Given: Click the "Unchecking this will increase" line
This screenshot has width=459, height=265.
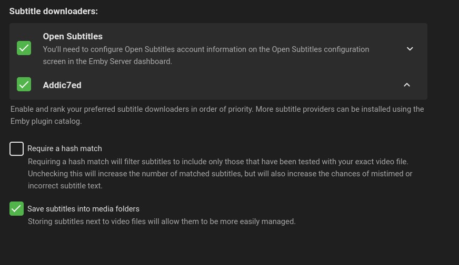Looking at the screenshot, I should pyautogui.click(x=219, y=174).
